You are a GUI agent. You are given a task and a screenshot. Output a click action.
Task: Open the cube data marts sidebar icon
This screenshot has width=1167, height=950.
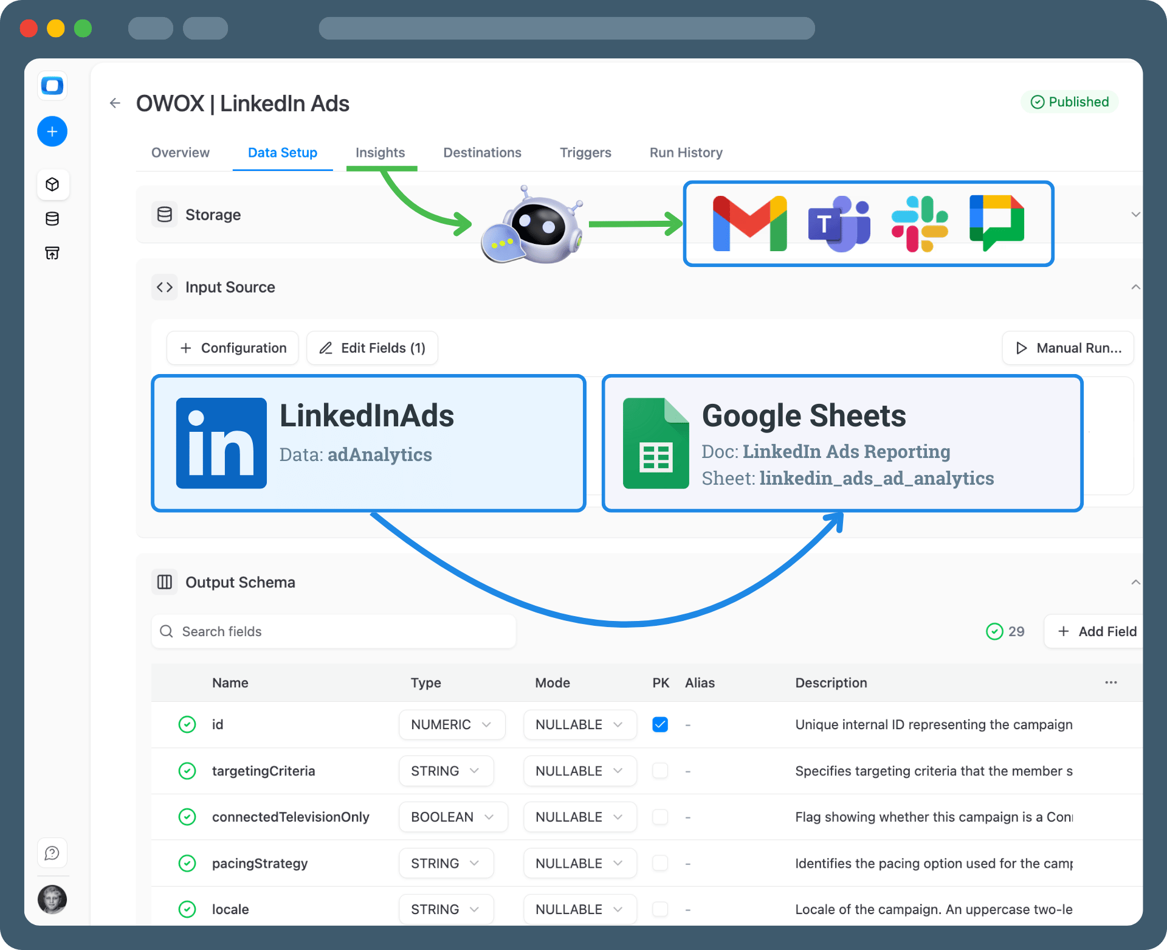click(x=52, y=184)
